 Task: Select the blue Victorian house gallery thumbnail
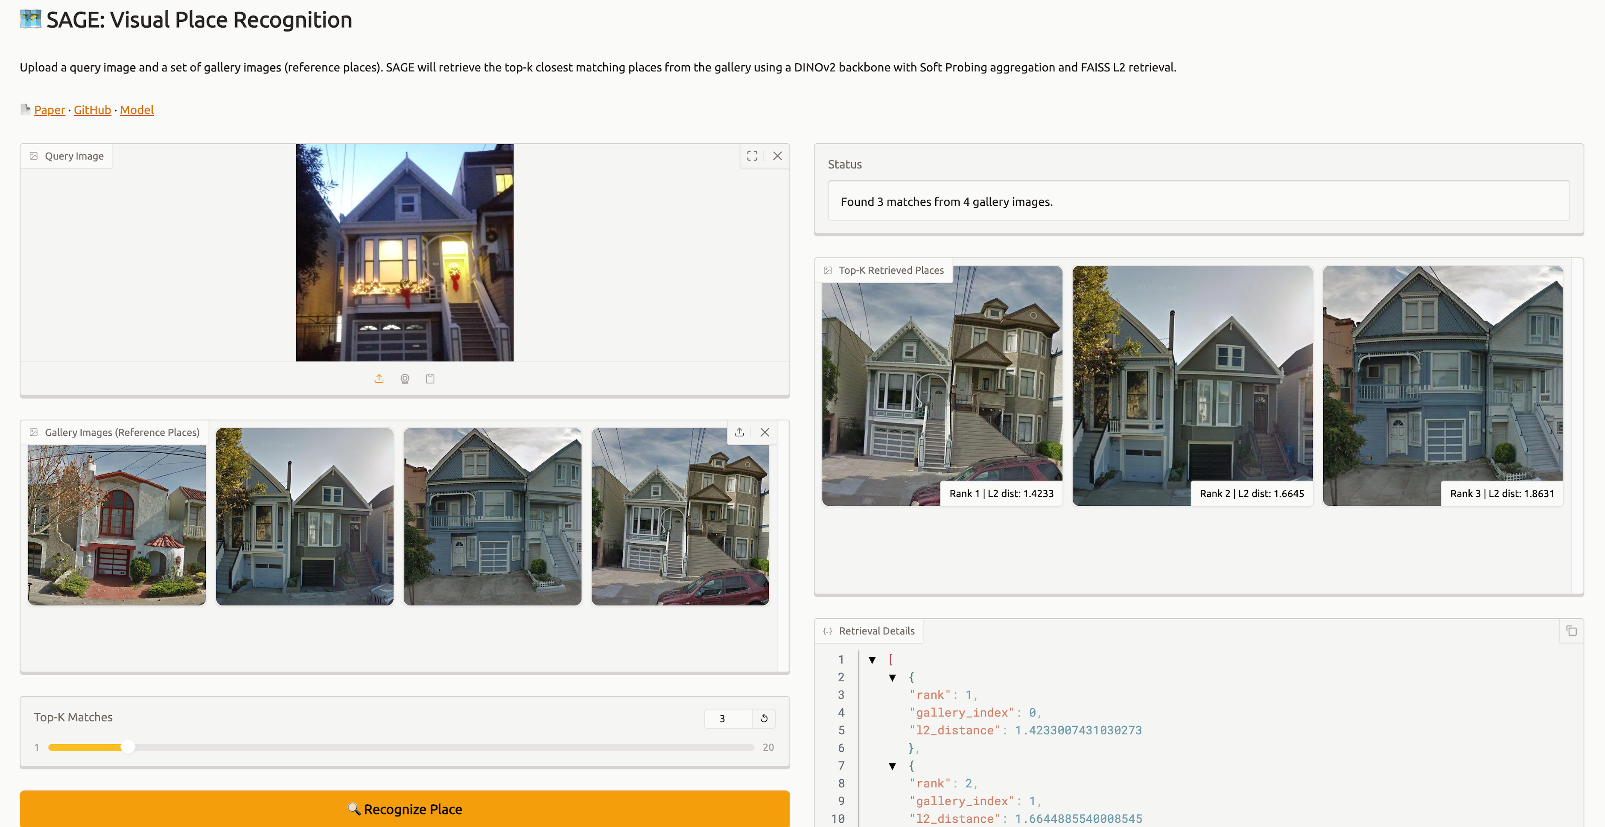pos(492,516)
